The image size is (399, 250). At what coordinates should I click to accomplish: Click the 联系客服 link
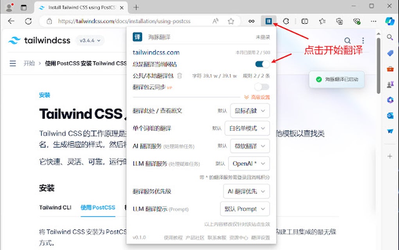(x=217, y=237)
